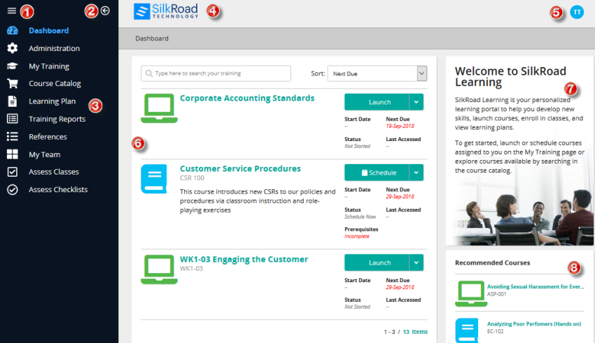Click the Dashboard gauge icon

(x=12, y=31)
